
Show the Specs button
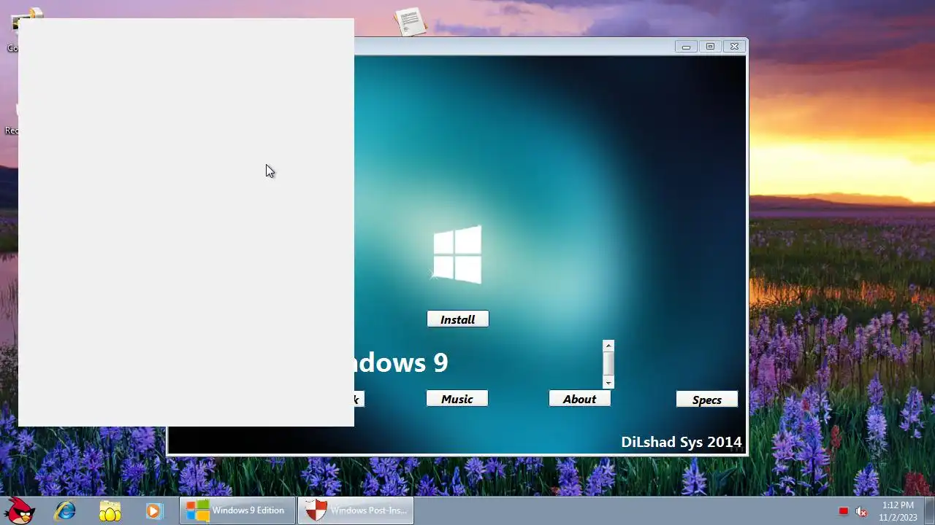707,400
